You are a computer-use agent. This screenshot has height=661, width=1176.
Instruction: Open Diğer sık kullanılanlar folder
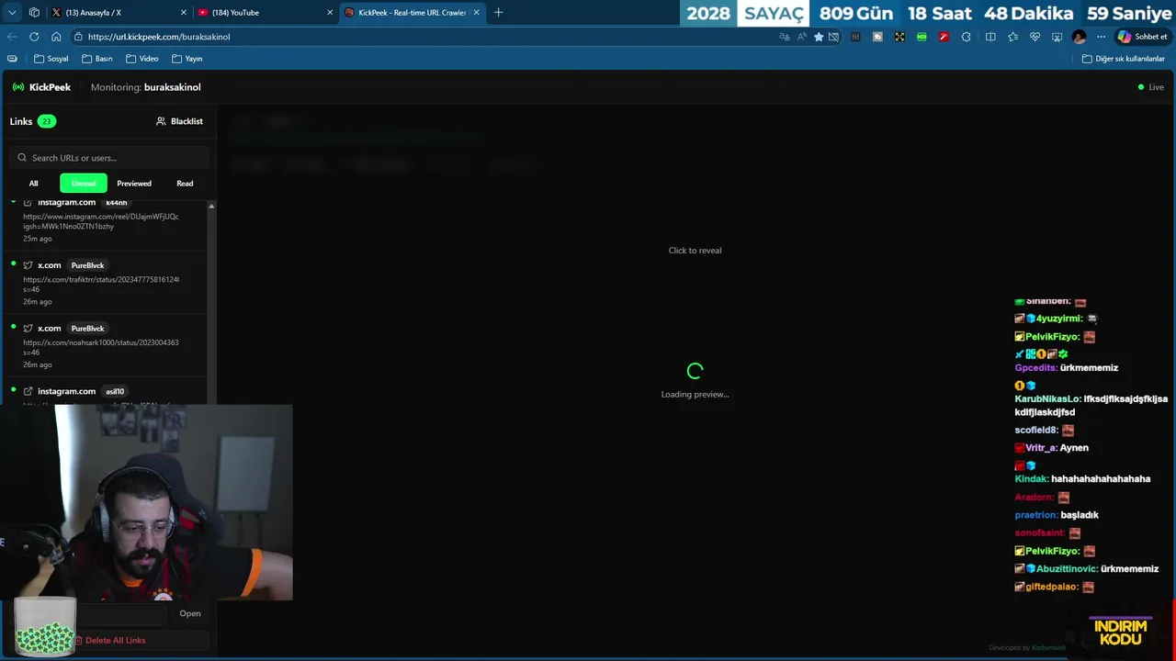1124,59
